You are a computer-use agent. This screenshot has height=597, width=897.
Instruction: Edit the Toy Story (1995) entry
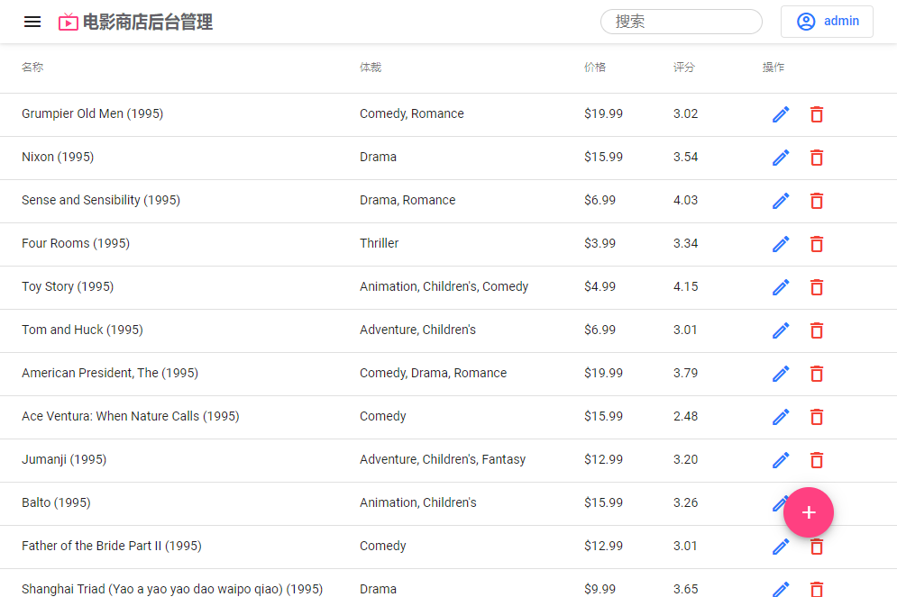[x=781, y=287]
